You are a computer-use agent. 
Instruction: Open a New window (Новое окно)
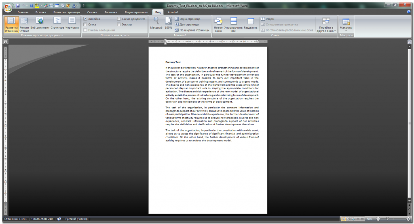pos(218,24)
